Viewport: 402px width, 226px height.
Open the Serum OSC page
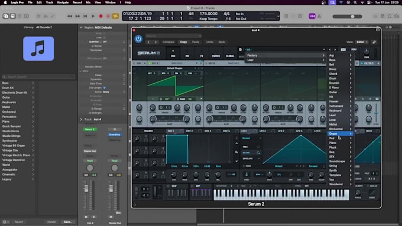[173, 53]
